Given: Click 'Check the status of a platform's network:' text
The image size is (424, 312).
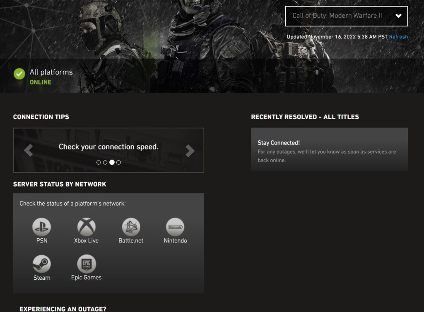Looking at the screenshot, I should coord(72,204).
